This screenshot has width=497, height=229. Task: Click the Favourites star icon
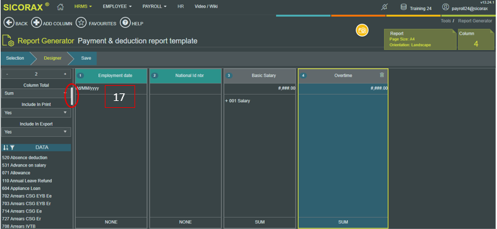81,23
